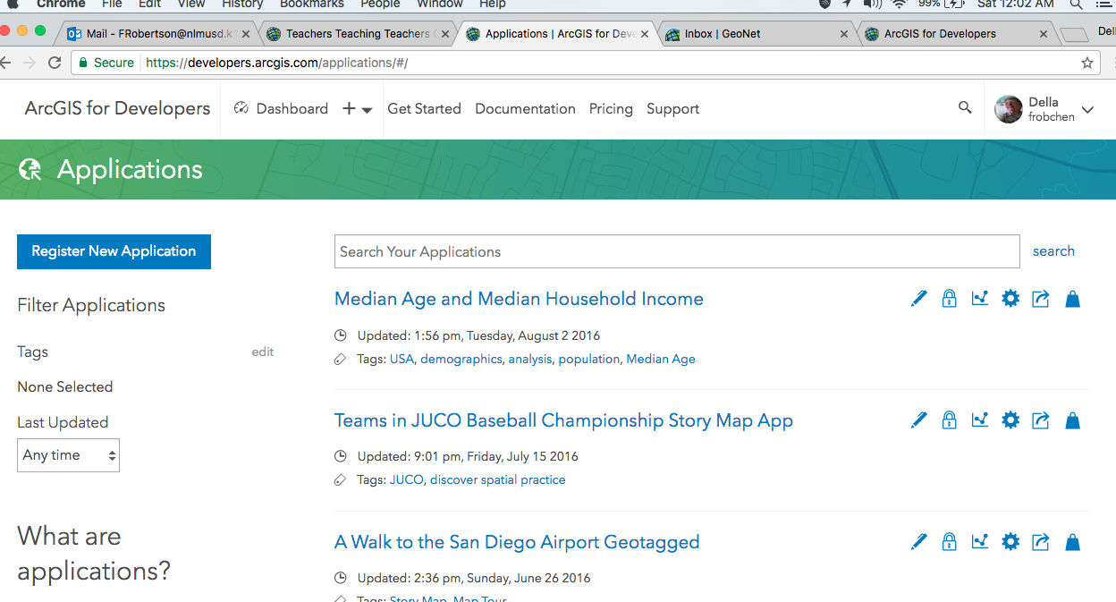Image resolution: width=1116 pixels, height=602 pixels.
Task: Open Teams in JUCO Baseball Championship link
Action: [563, 420]
